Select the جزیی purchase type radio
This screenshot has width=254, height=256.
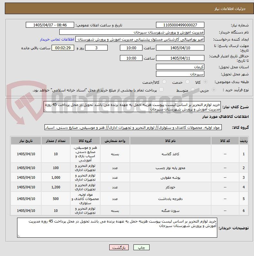coord(214,90)
